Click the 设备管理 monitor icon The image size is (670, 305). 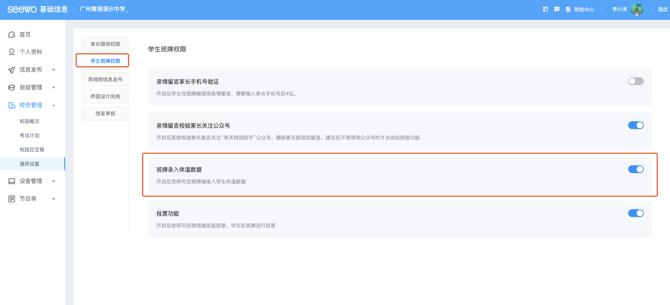(x=12, y=181)
